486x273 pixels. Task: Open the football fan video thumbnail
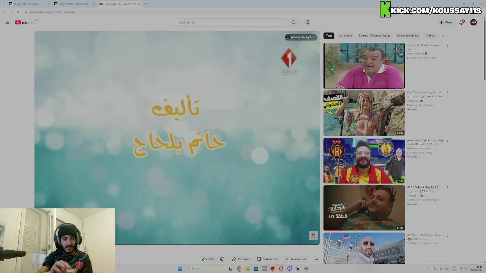(x=364, y=161)
